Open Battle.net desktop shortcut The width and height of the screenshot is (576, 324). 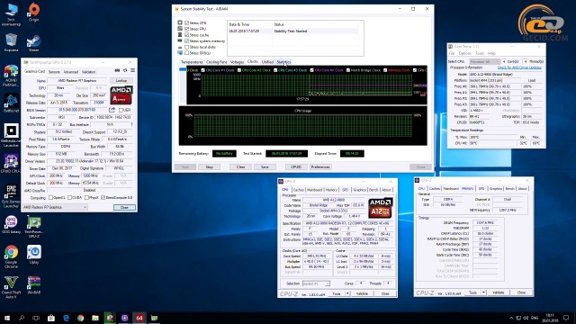pos(11,103)
